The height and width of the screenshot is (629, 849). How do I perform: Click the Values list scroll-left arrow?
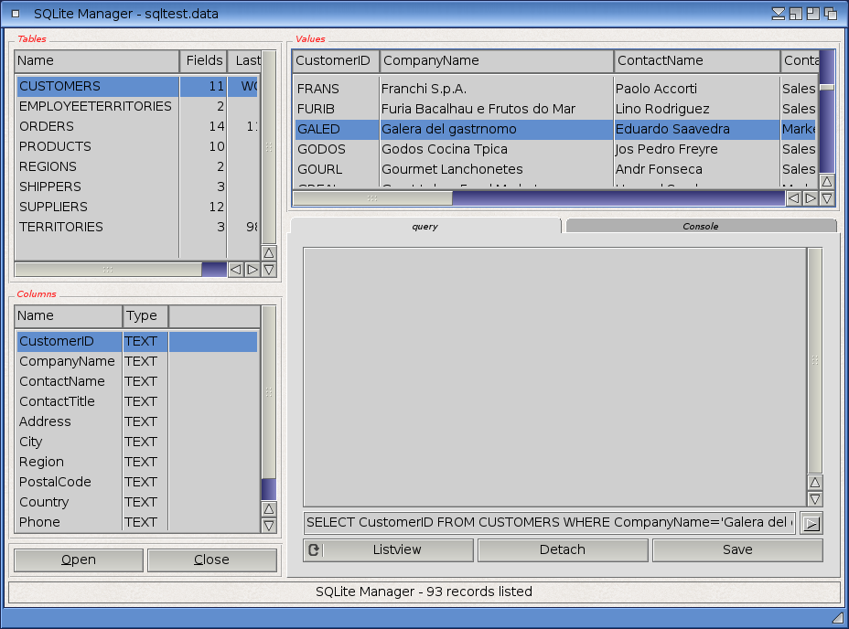tap(794, 198)
